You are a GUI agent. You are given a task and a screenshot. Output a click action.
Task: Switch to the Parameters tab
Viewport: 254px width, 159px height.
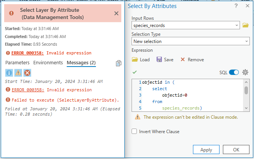click(17, 62)
